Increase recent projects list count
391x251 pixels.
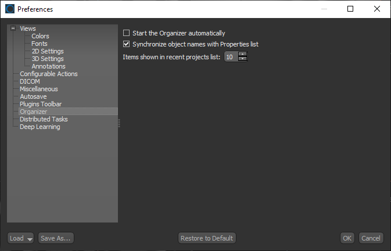pyautogui.click(x=243, y=54)
